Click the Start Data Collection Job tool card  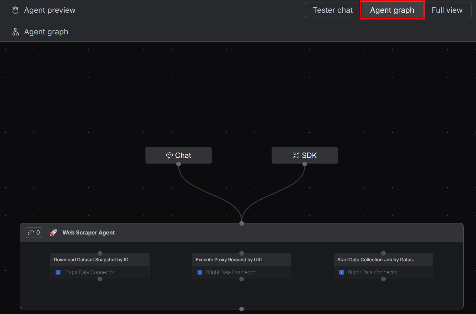click(x=383, y=260)
